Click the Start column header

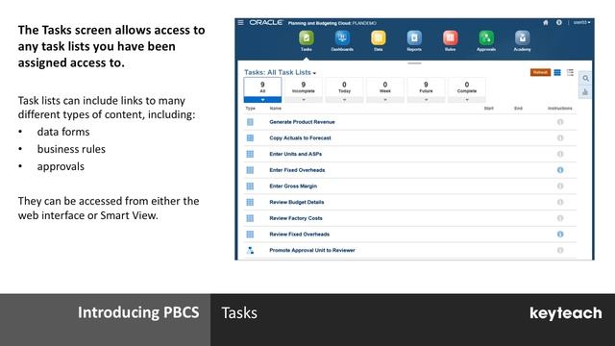[489, 109]
